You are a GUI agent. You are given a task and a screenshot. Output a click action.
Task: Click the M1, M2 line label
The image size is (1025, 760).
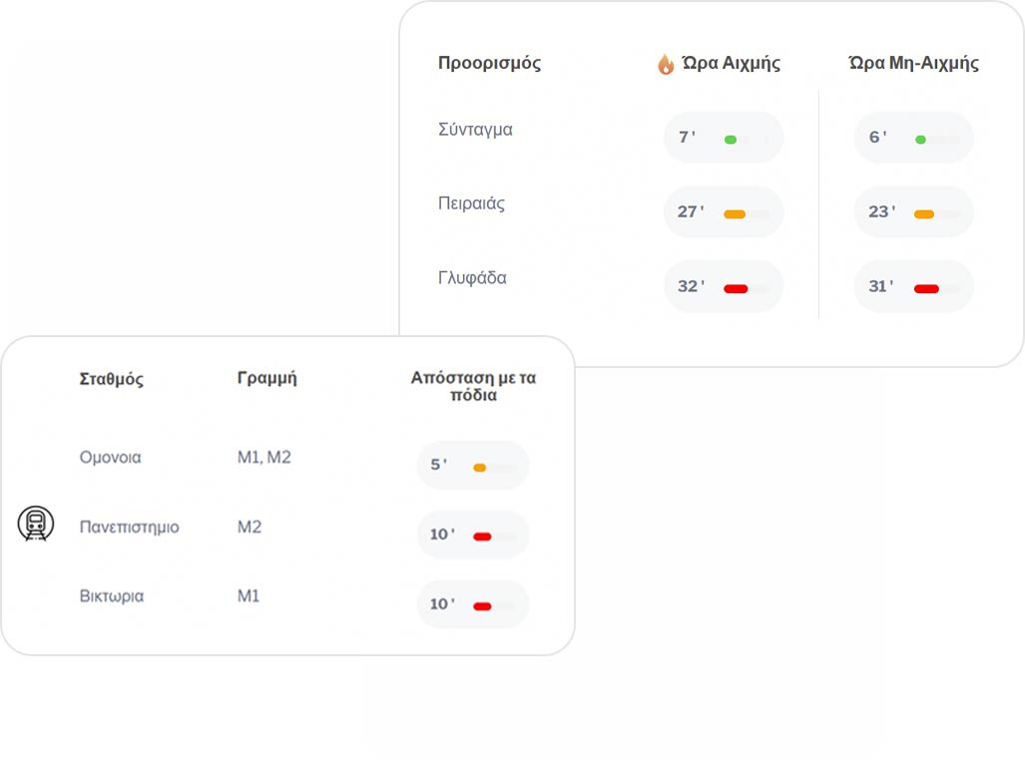[x=264, y=457]
